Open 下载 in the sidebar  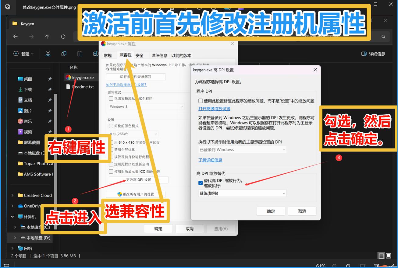click(x=25, y=89)
